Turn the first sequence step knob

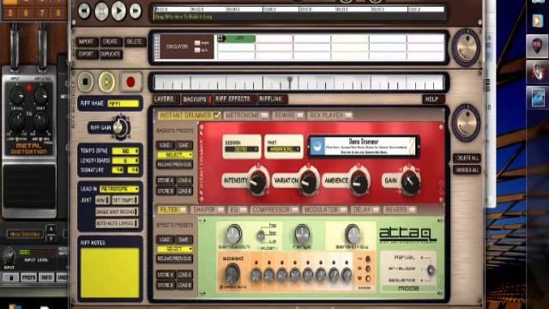(256, 275)
